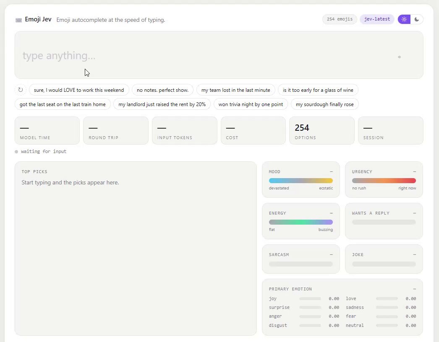Viewport: 439px width, 342px height.
Task: Click the Input Tokens stat card
Action: pos(185,131)
